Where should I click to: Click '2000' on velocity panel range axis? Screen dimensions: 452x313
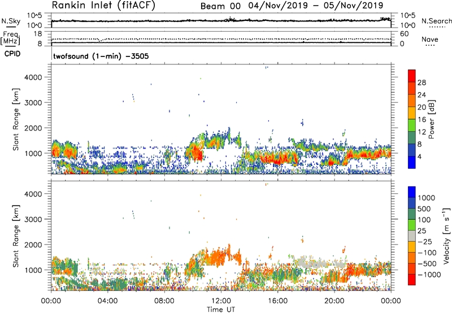[33, 245]
